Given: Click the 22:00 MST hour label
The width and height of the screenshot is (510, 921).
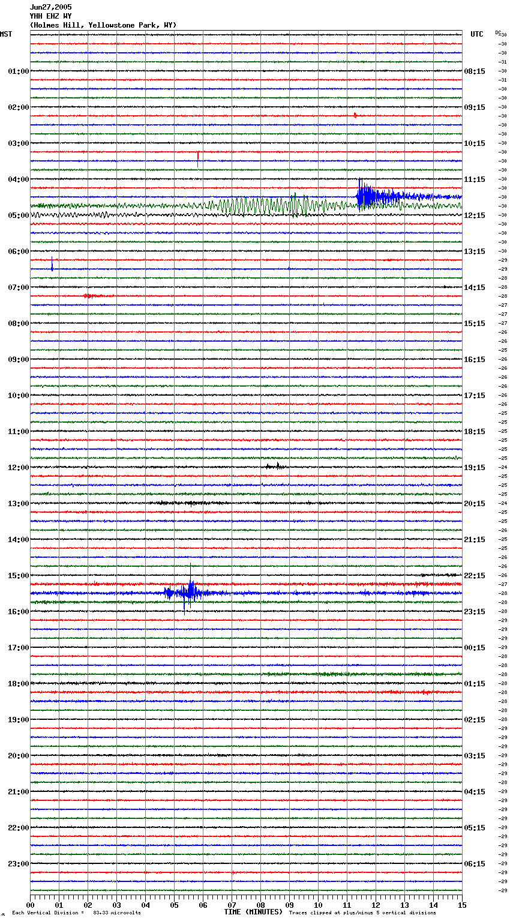Looking at the screenshot, I should click(x=19, y=828).
